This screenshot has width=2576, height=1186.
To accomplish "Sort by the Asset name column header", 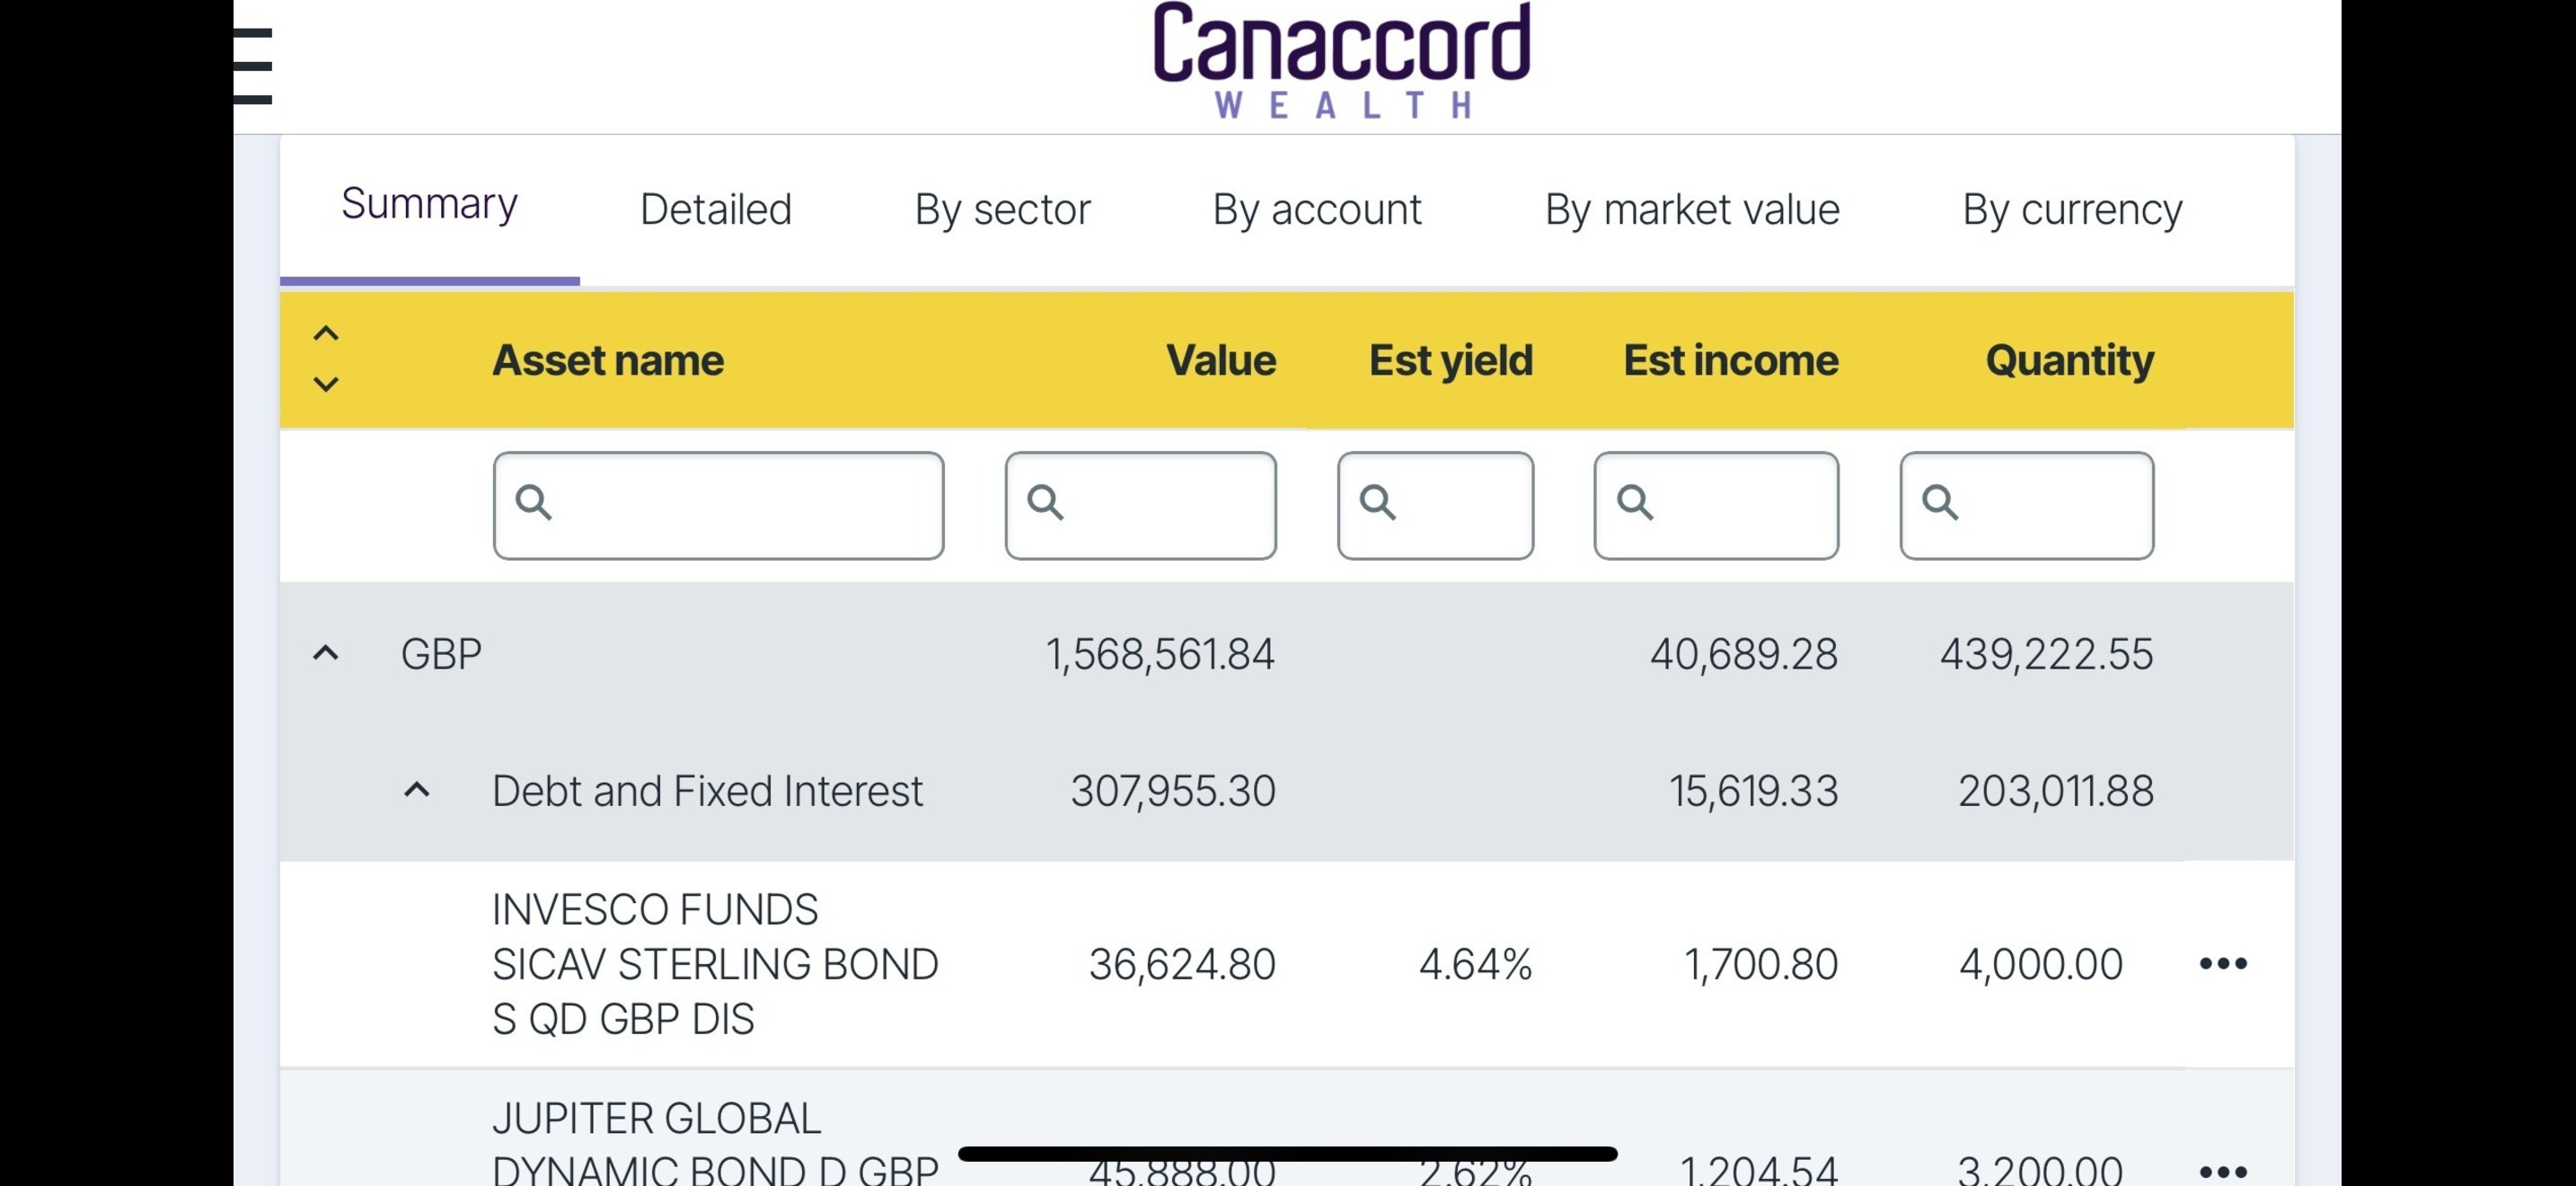I will (x=608, y=360).
